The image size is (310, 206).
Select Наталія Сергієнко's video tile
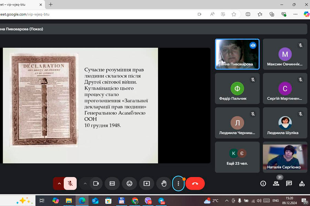[285, 157]
